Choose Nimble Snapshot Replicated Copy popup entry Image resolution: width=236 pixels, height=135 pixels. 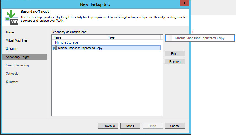pos(200,38)
